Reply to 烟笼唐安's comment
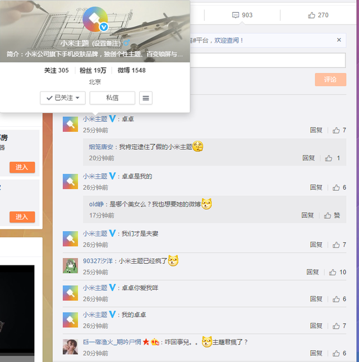Image resolution: width=359 pixels, height=362 pixels. tap(309, 158)
